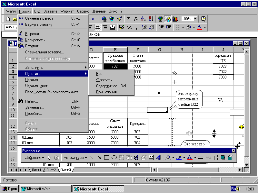Screen dimensions: 258x193
Task: Switch to Лист2 sheet tab
Action: (x=51, y=170)
